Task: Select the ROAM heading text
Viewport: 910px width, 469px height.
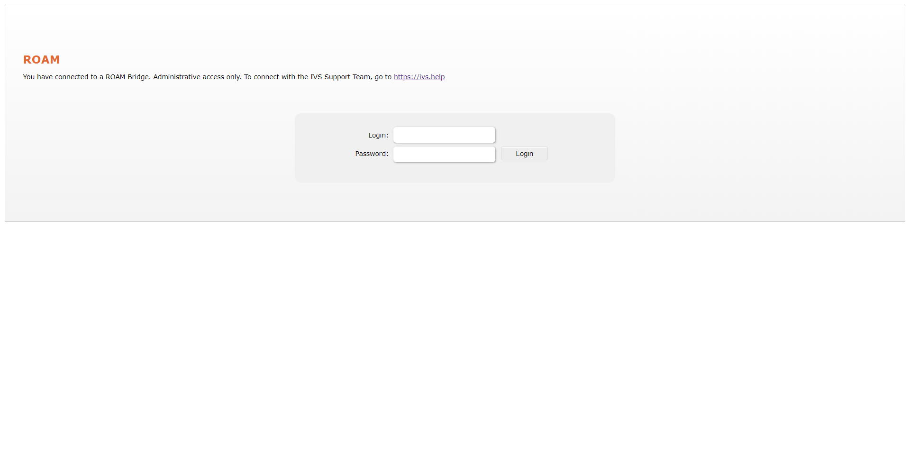Action: pos(41,60)
